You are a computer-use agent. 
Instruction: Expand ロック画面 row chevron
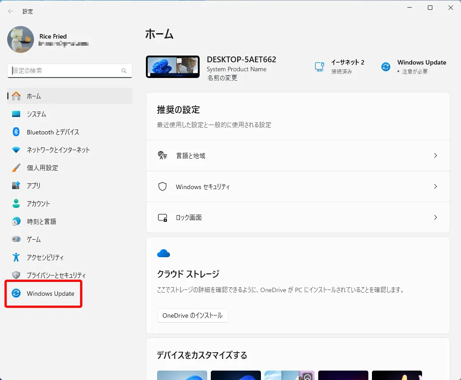point(435,217)
